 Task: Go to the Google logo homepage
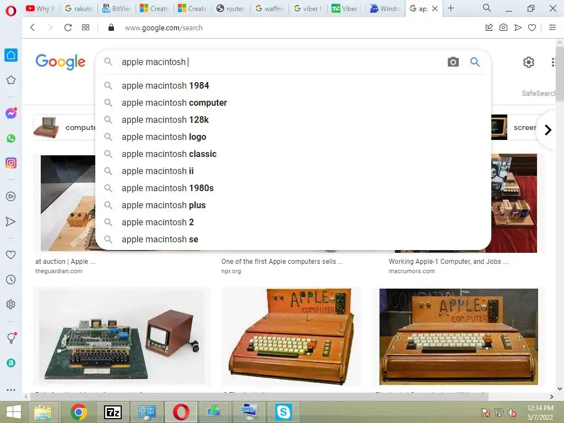point(61,62)
